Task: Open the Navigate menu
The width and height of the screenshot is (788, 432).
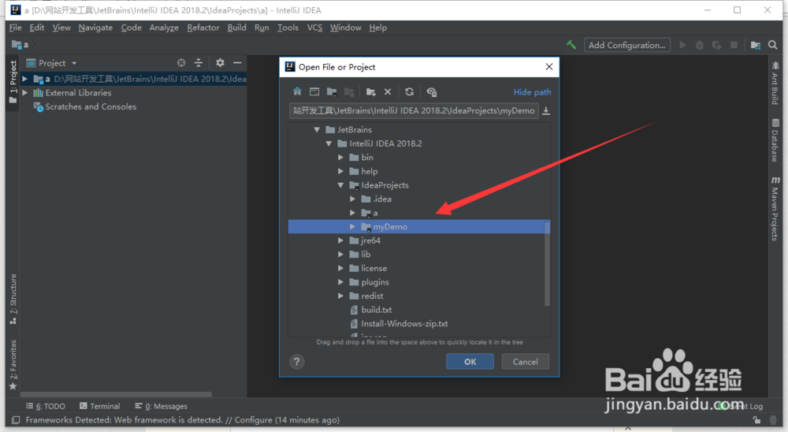Action: 95,28
